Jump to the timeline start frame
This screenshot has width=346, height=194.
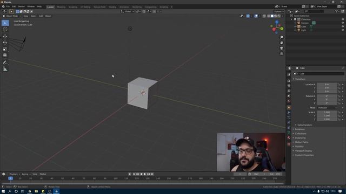pyautogui.click(x=134, y=174)
